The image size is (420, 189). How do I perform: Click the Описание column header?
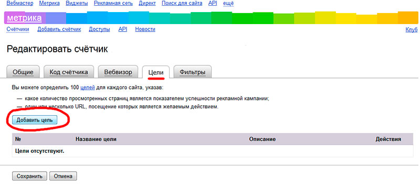point(262,139)
